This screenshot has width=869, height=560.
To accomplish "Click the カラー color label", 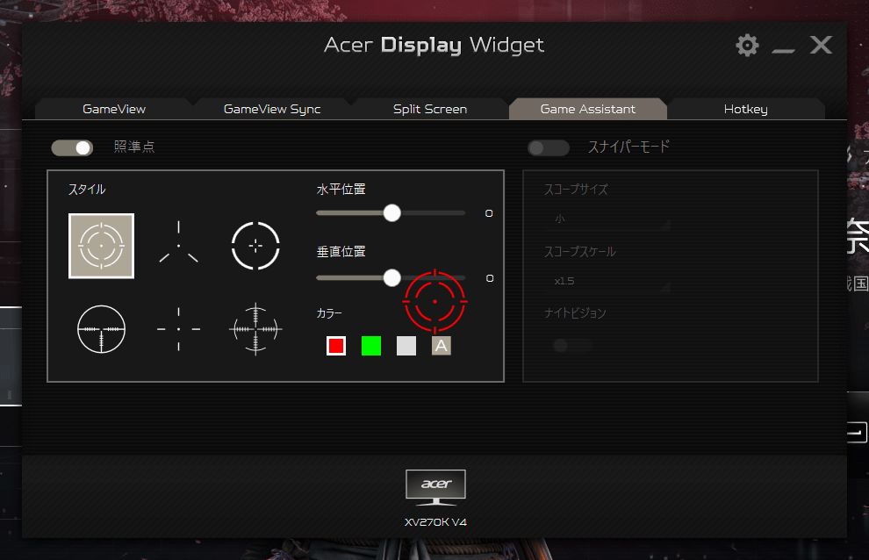I will point(329,313).
